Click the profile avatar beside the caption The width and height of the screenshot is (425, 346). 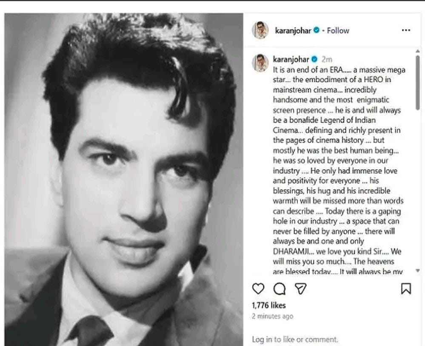(x=260, y=63)
